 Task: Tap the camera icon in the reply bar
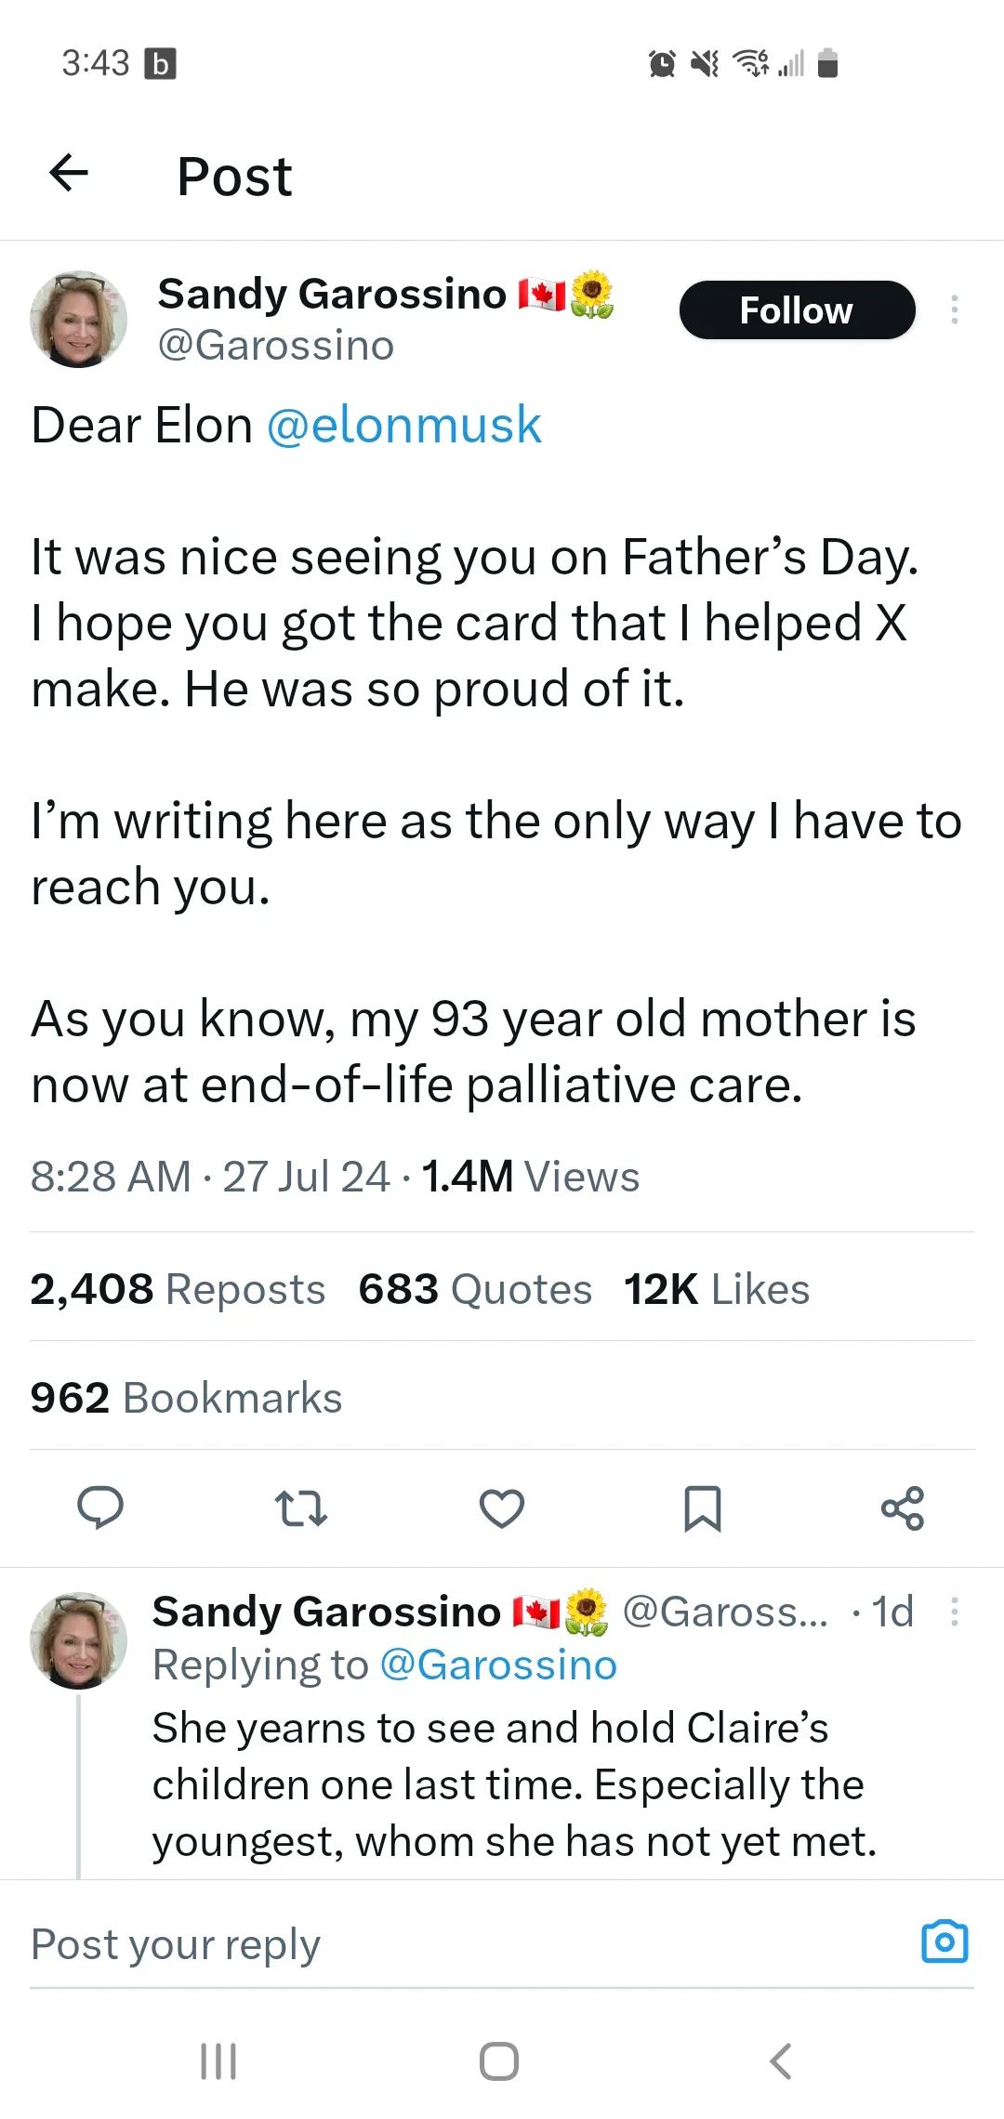click(x=945, y=1941)
